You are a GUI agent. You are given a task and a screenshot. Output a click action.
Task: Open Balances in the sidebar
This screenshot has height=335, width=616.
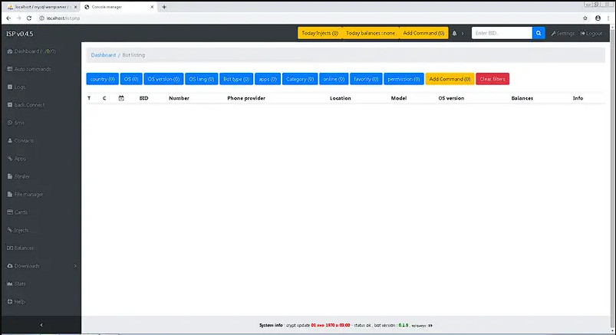pos(21,248)
